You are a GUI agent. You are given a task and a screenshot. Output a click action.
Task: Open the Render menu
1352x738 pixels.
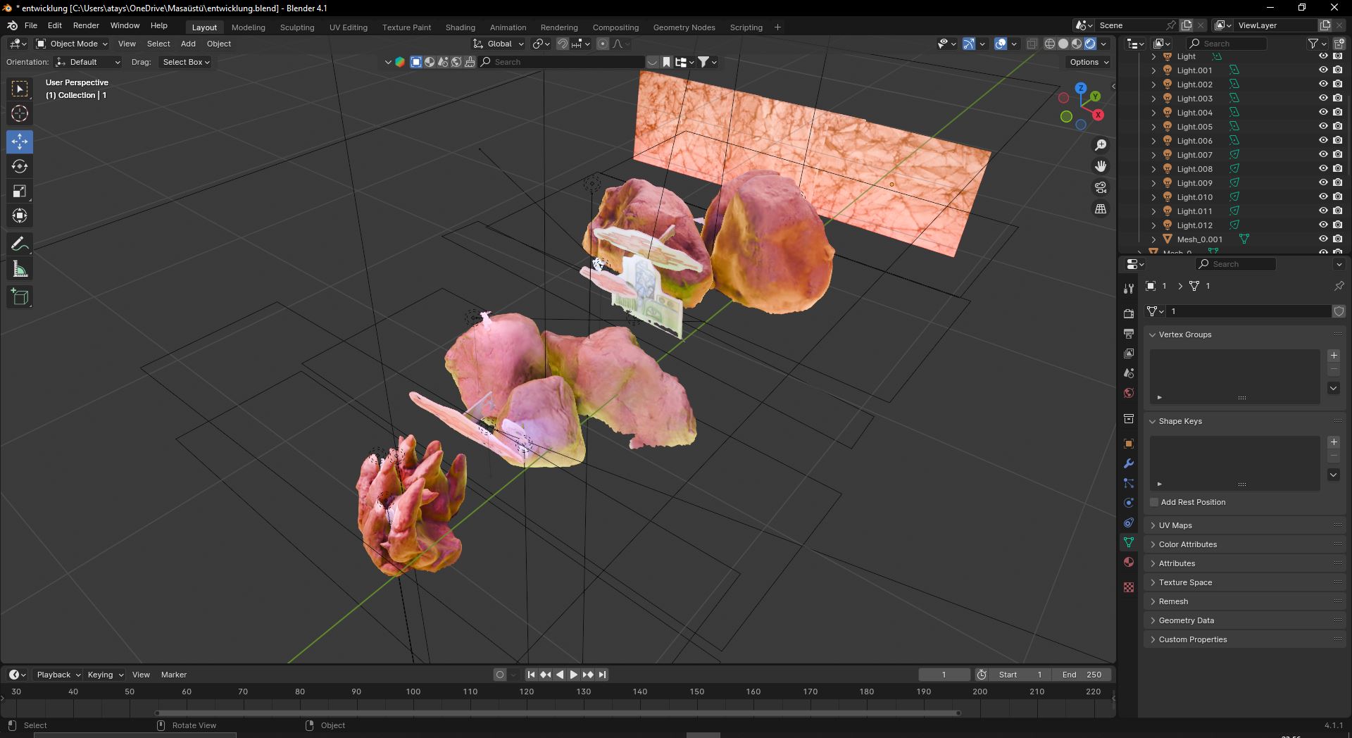coord(86,25)
